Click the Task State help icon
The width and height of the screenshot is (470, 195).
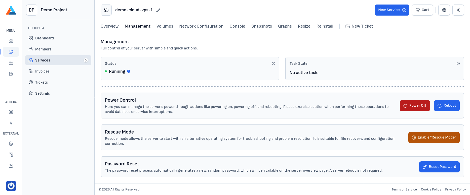[x=458, y=63]
